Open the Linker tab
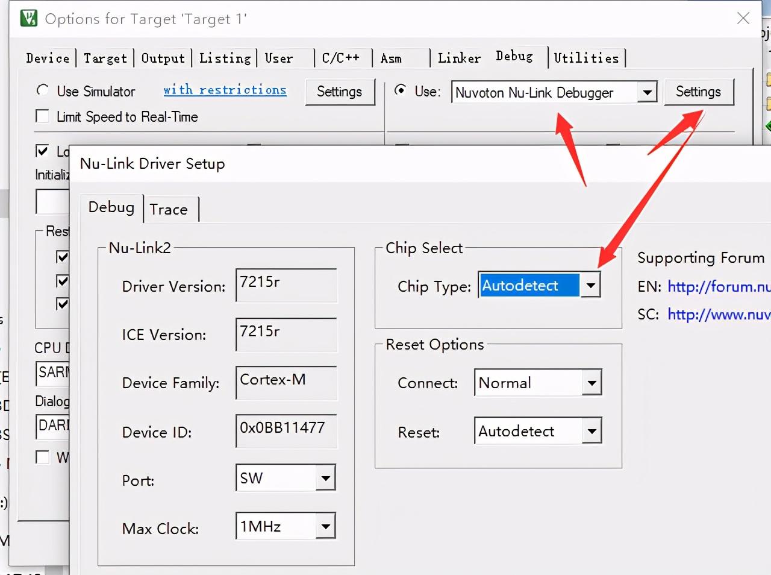Image resolution: width=771 pixels, height=575 pixels. (459, 58)
